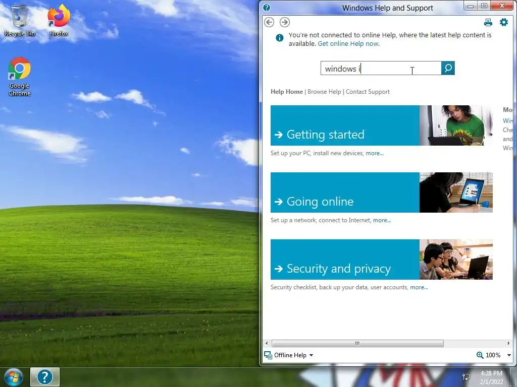The height and width of the screenshot is (387, 517).
Task: Click the scrollbar left arrow
Action: pos(267,343)
